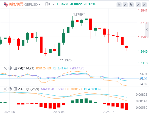Expand the MACD(12,26,9) plus box

click(x=15, y=89)
